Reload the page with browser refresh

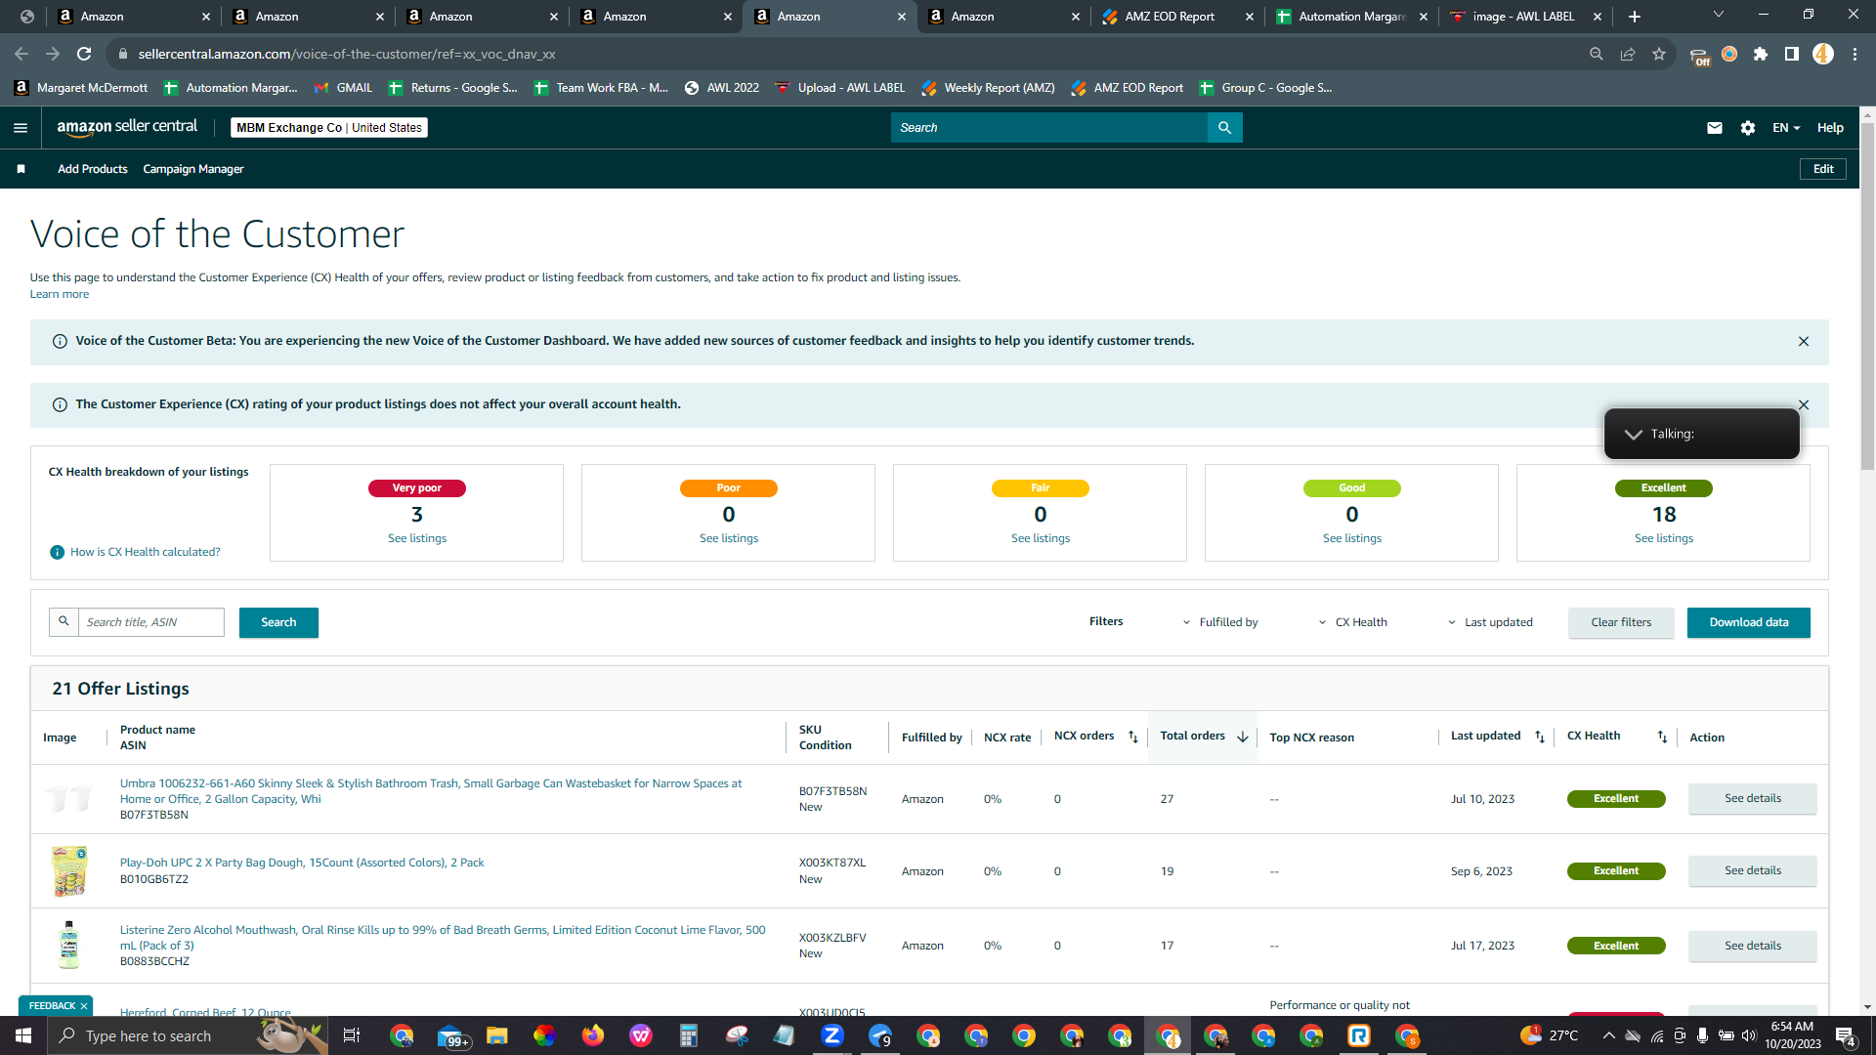84,54
